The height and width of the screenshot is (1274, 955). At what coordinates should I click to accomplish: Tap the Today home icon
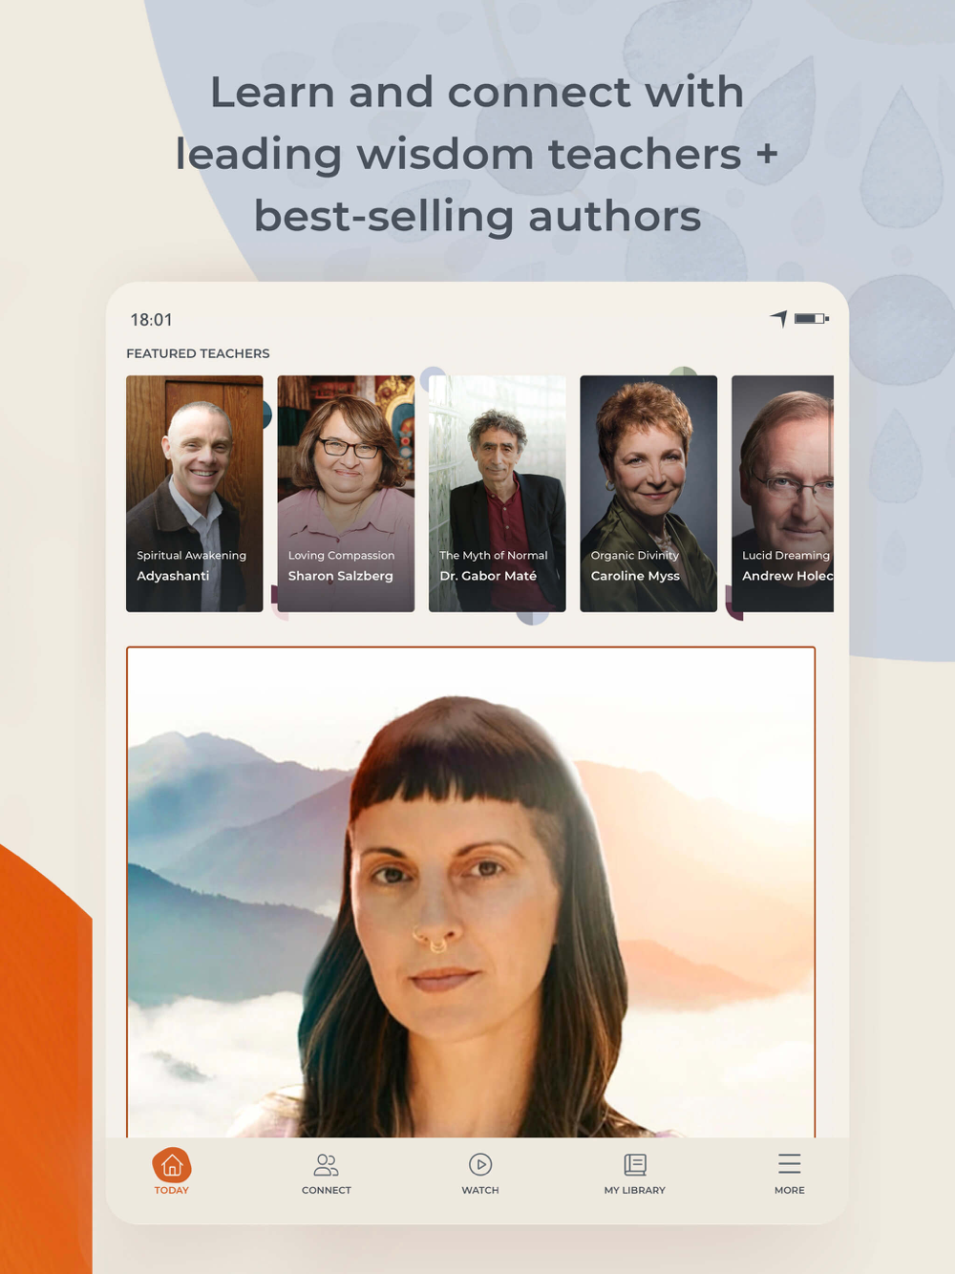click(172, 1164)
